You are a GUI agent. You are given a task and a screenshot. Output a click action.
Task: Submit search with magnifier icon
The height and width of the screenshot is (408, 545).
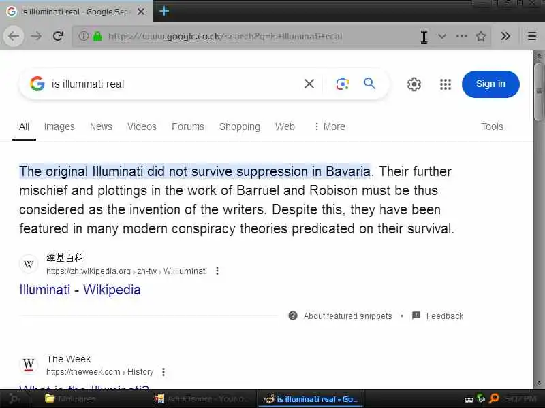tap(369, 84)
